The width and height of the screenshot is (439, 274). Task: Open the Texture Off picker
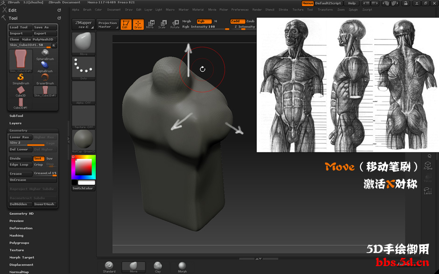coord(84,117)
